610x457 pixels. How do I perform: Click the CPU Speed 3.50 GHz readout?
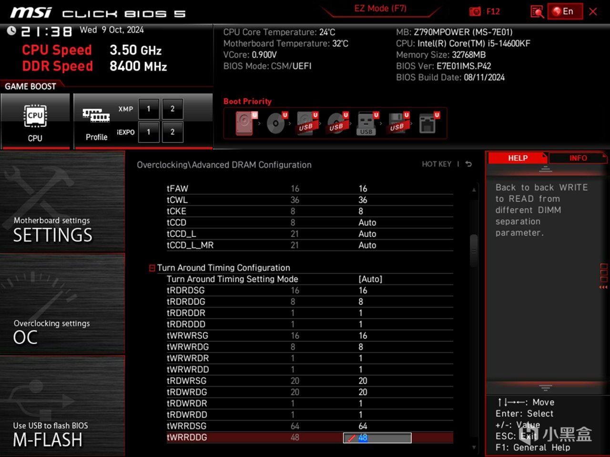click(92, 50)
